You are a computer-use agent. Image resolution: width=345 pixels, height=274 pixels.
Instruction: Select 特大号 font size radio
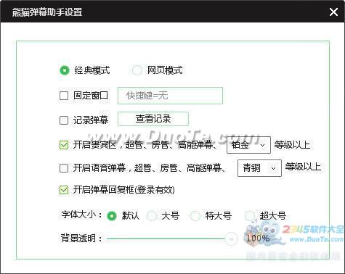(x=195, y=216)
